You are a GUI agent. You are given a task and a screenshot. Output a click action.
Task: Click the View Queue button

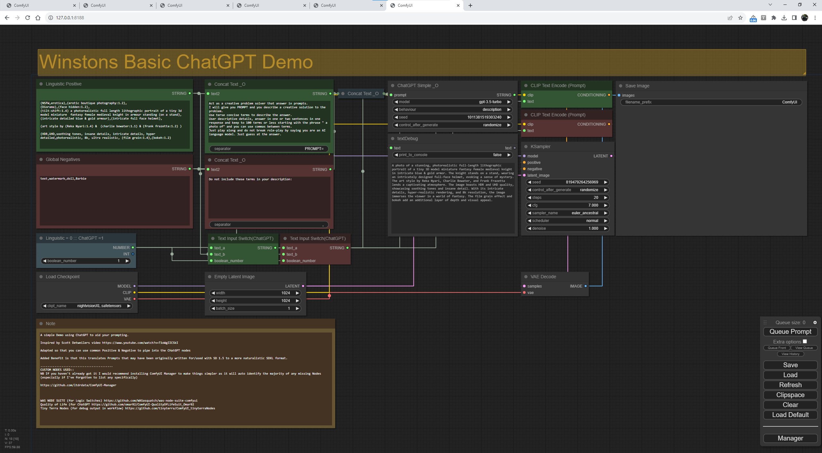click(804, 348)
